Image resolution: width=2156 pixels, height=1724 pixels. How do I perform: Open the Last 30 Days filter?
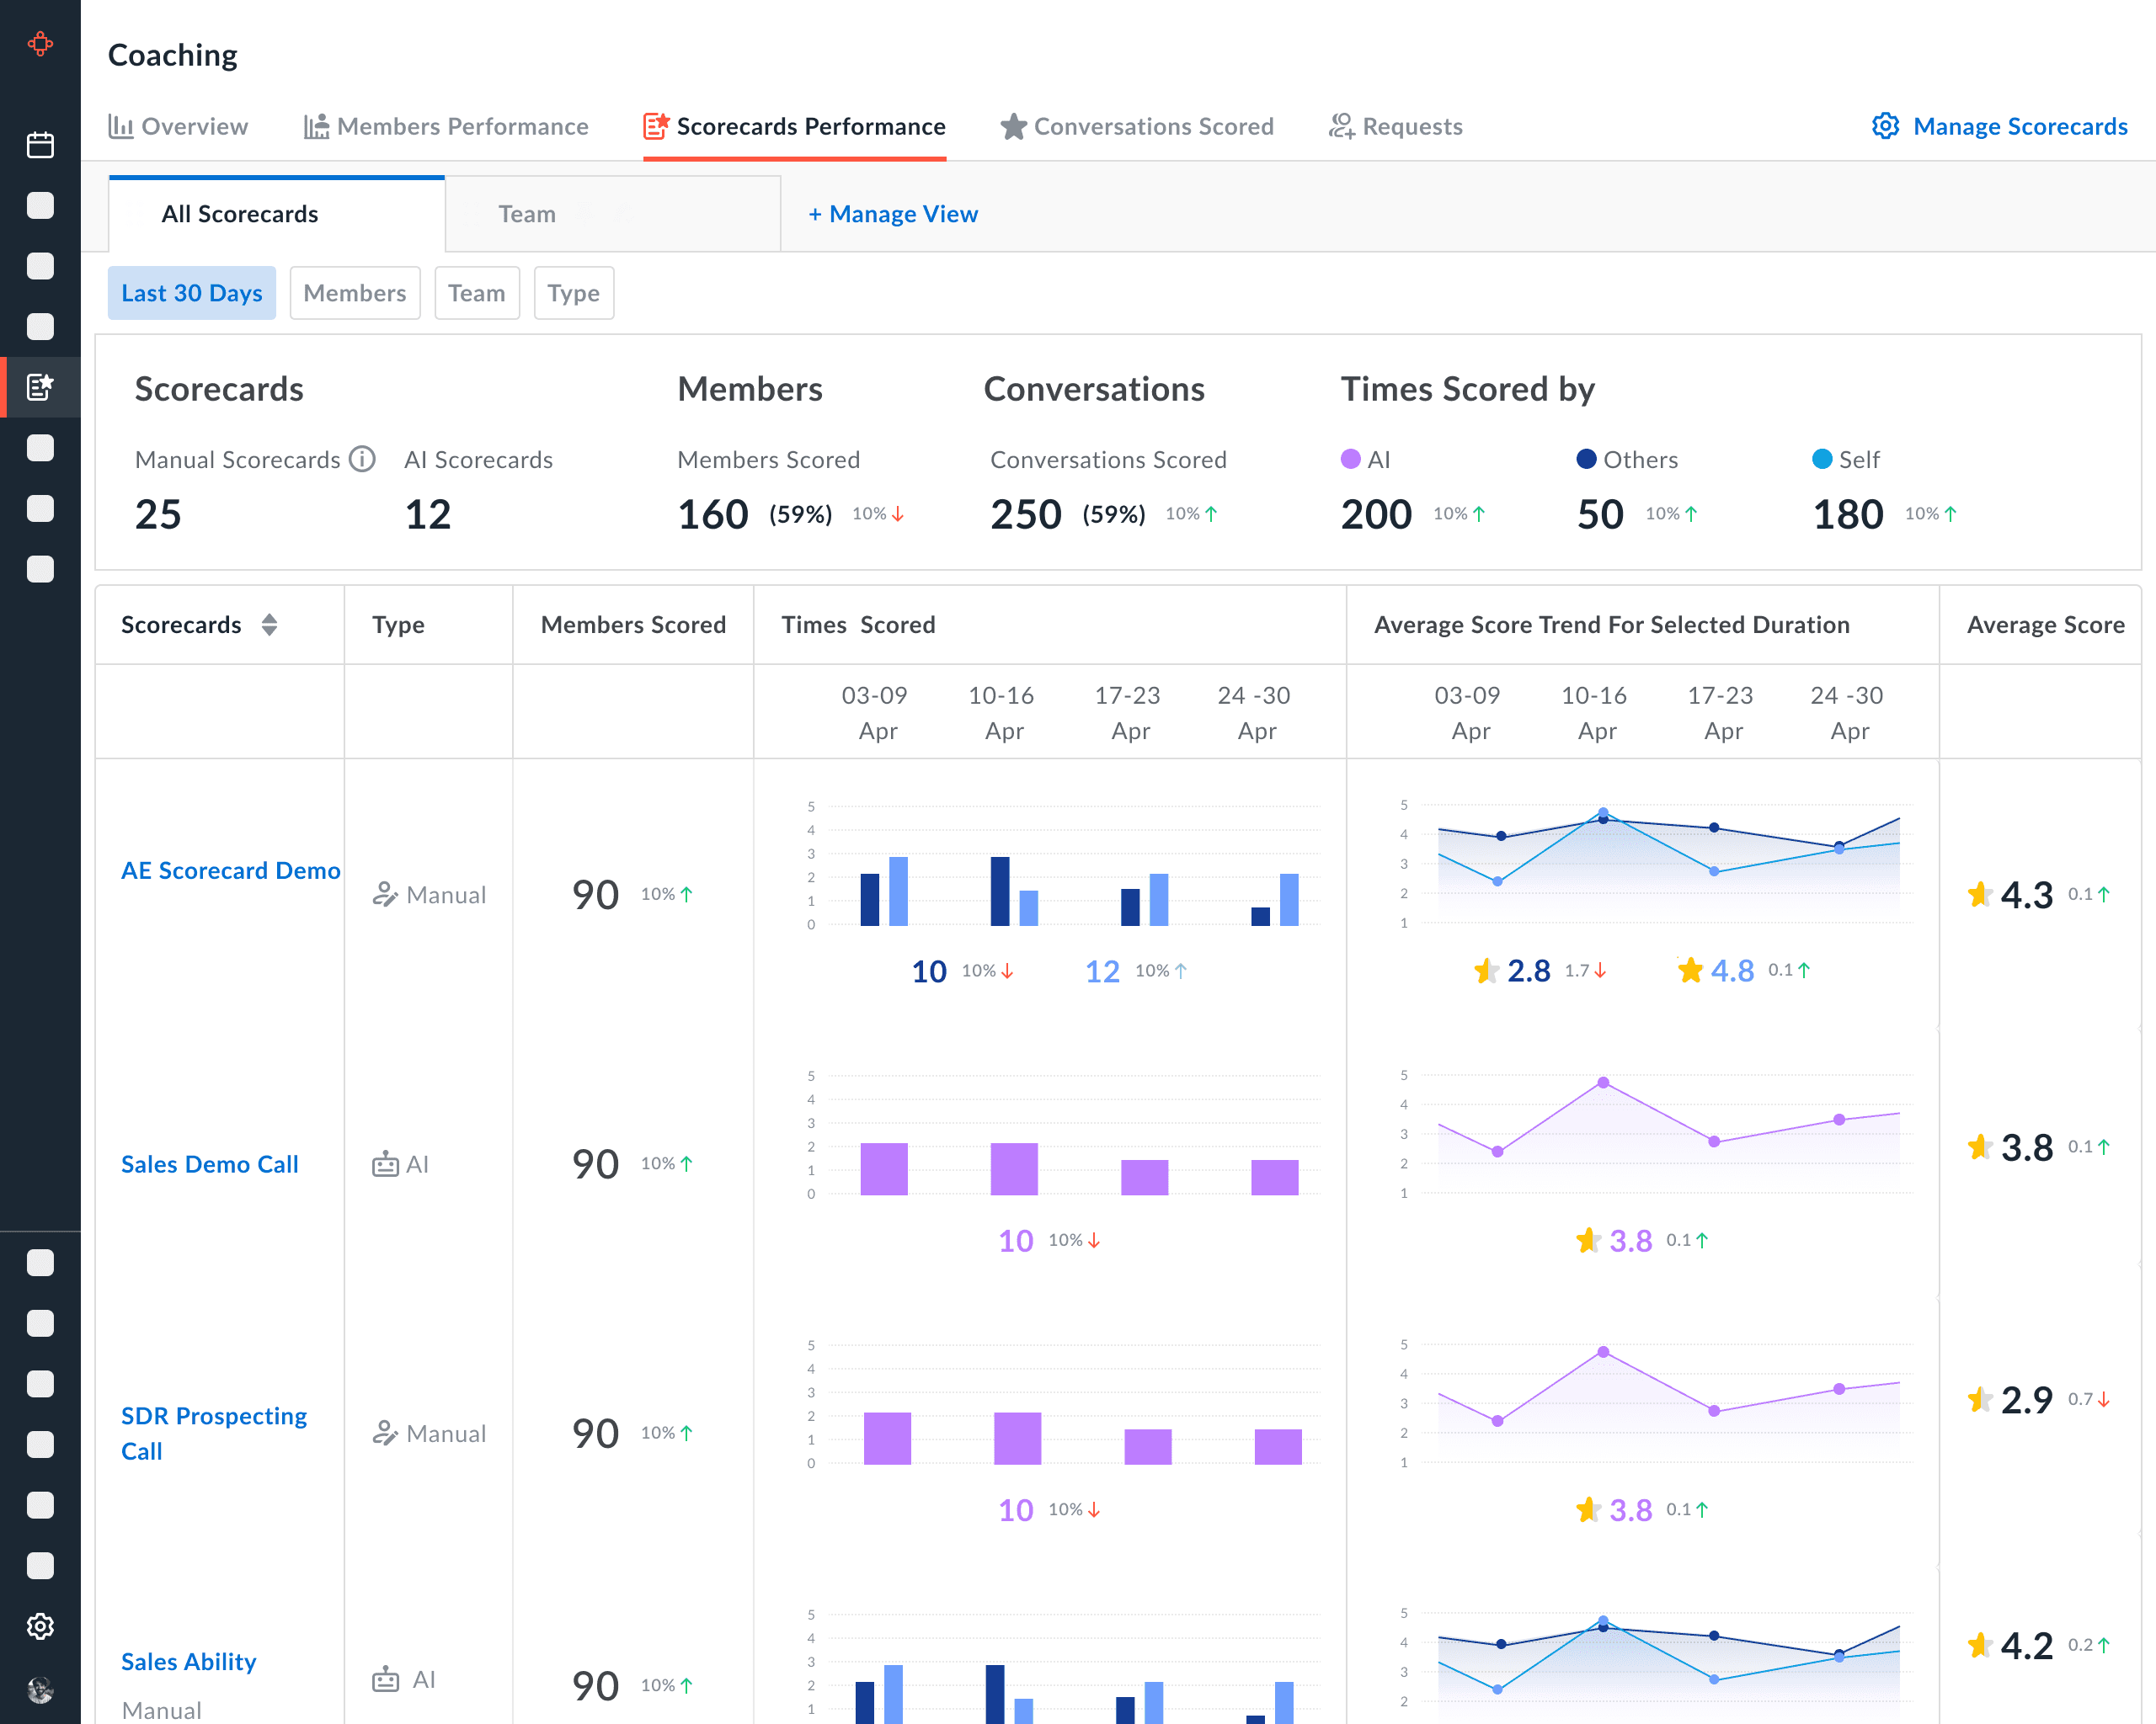(191, 293)
